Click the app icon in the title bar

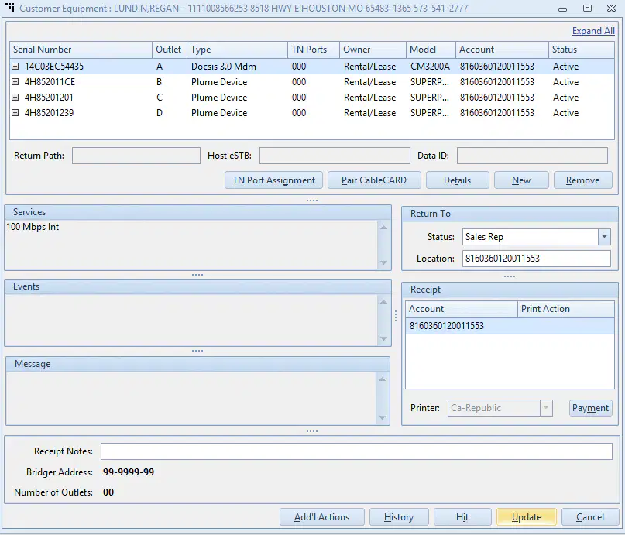click(10, 7)
